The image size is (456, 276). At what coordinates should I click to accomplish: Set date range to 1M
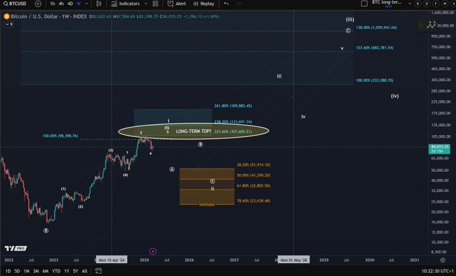(26, 271)
